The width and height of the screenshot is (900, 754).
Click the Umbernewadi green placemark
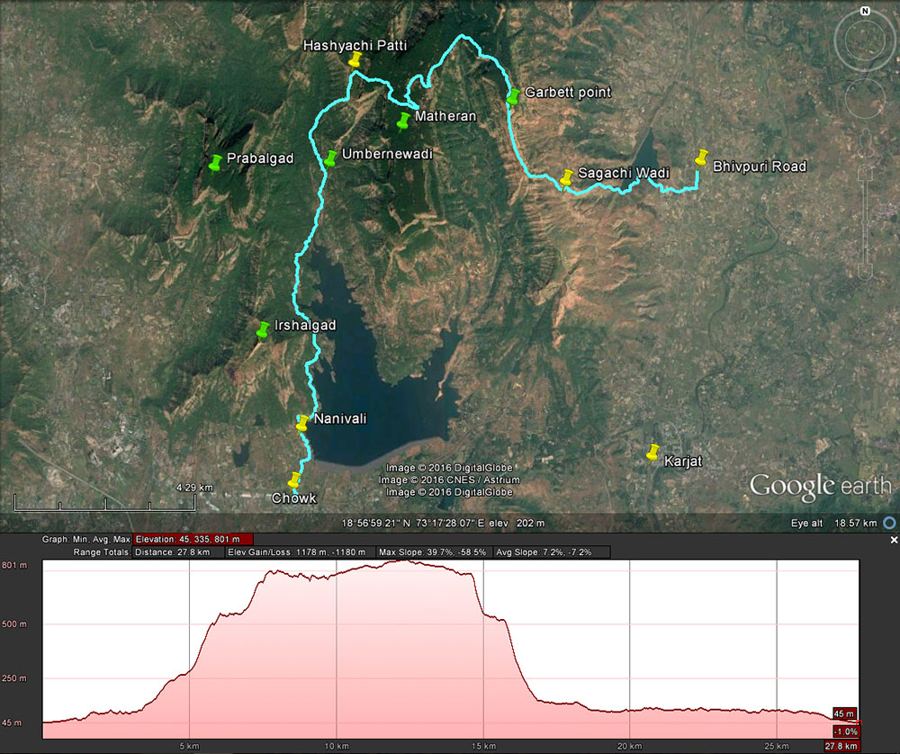pyautogui.click(x=331, y=158)
